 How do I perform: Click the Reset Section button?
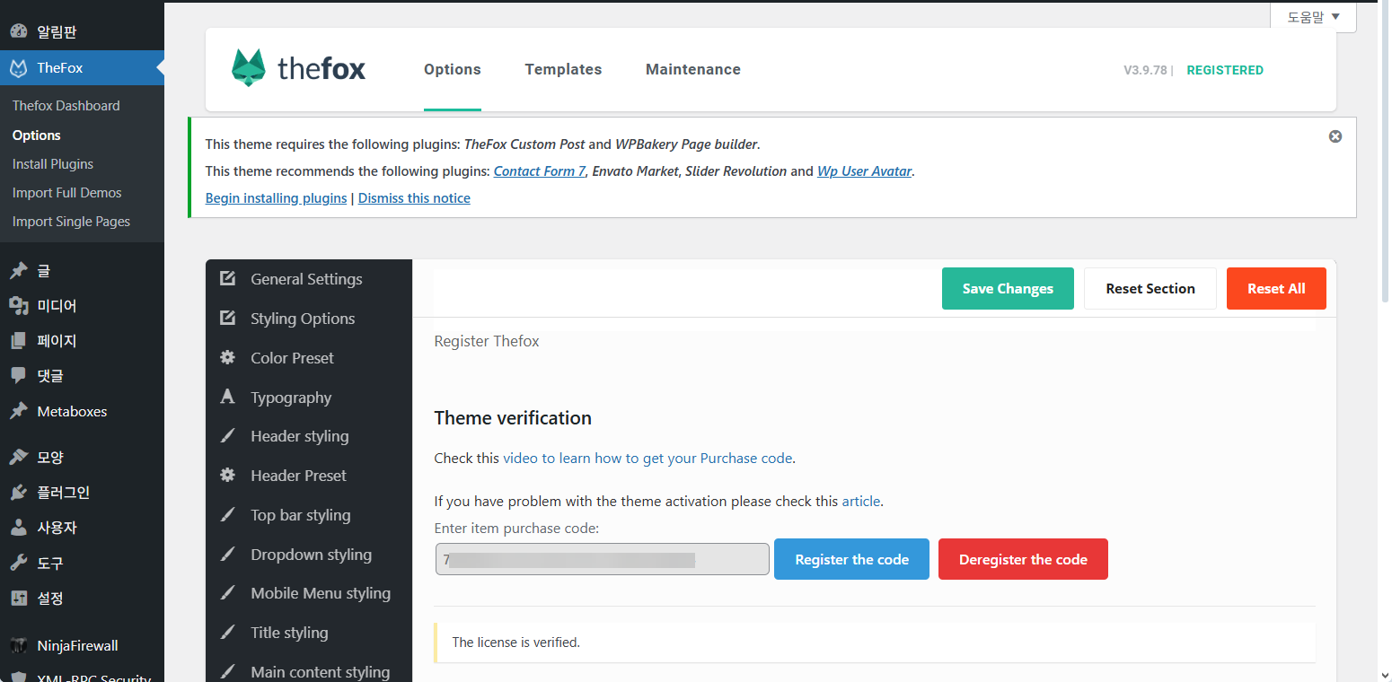1150,288
